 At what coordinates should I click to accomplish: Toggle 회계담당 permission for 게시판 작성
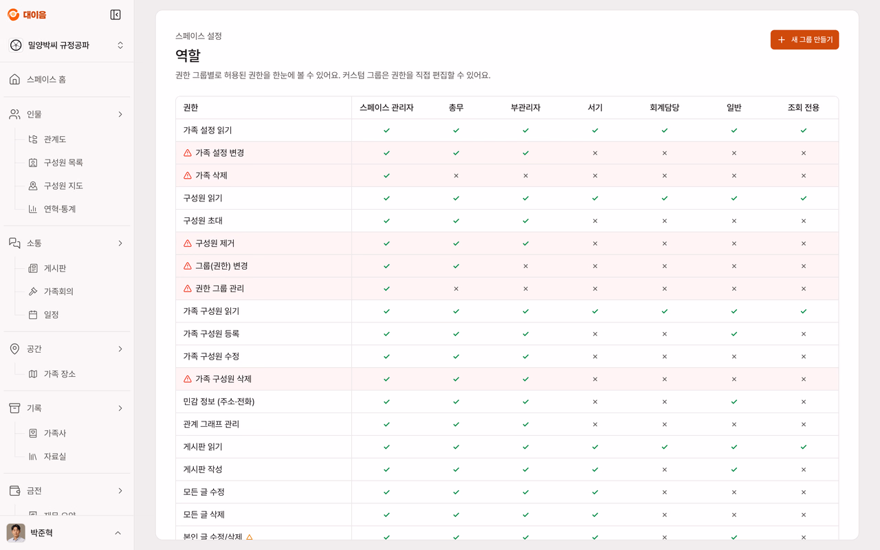(x=664, y=470)
